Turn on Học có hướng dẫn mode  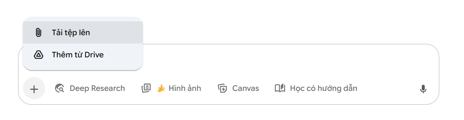[323, 88]
